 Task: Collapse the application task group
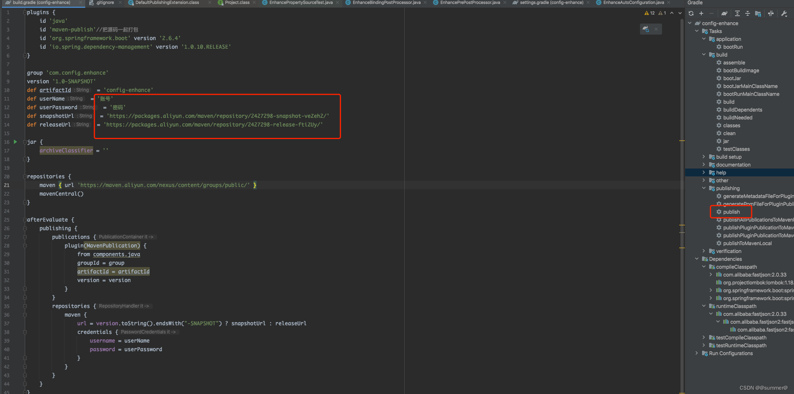pos(704,39)
